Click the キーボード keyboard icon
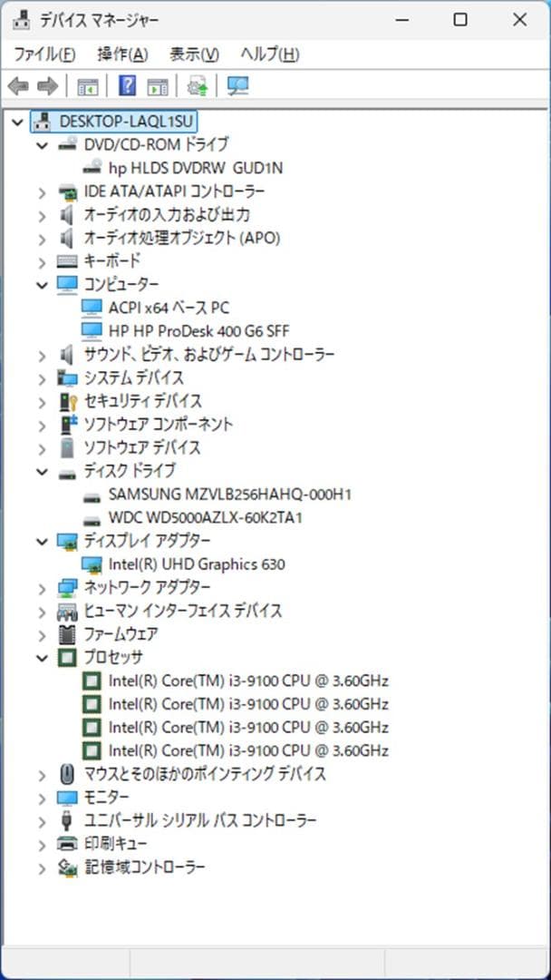Screen dimensions: 551x980 click(67, 261)
